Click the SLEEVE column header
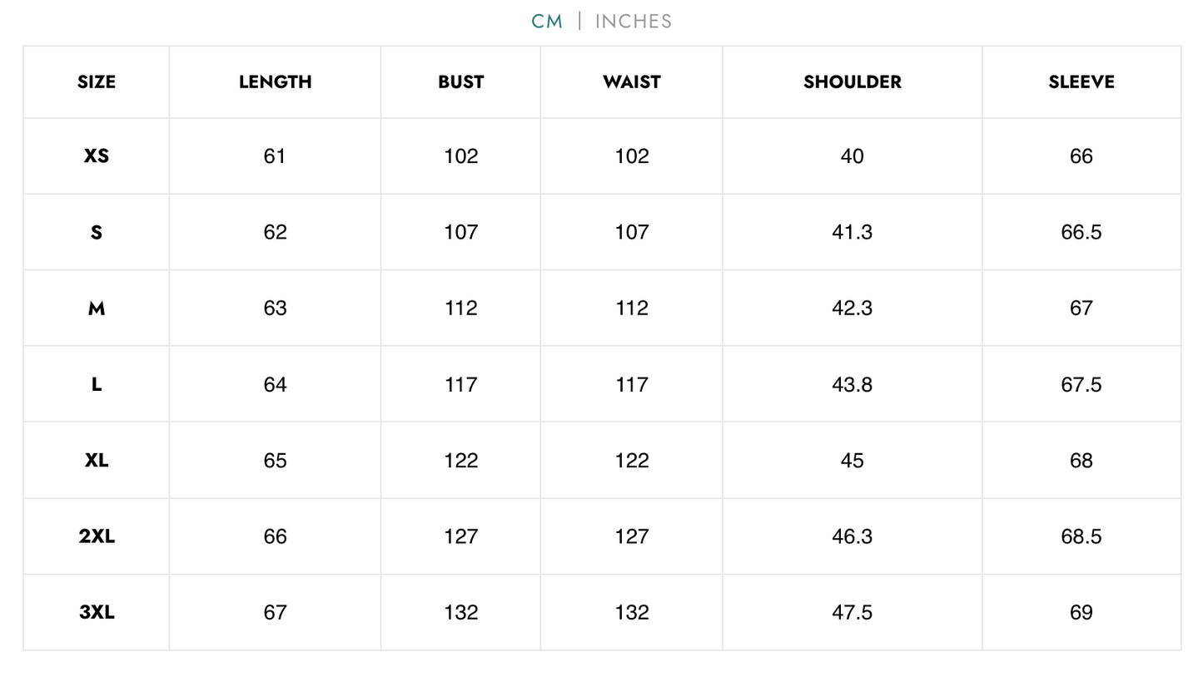The image size is (1203, 696). coord(1081,82)
